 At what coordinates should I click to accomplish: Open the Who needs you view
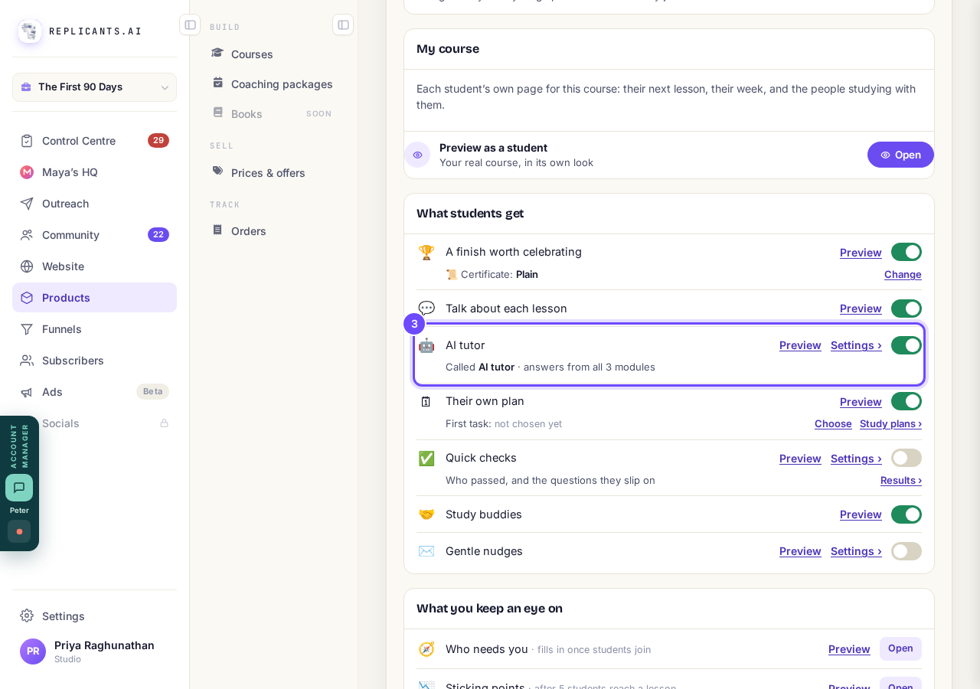(900, 648)
